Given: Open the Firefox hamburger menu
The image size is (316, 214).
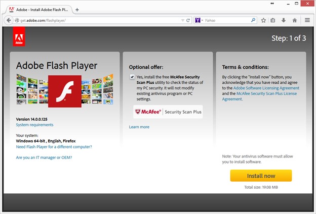Looking at the screenshot, I should click(x=307, y=21).
